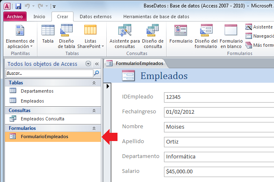Click the Access application icon in title bar
The width and height of the screenshot is (274, 182).
7,7
